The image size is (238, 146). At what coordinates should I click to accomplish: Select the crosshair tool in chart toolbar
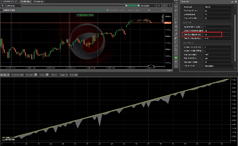[x=176, y=6]
